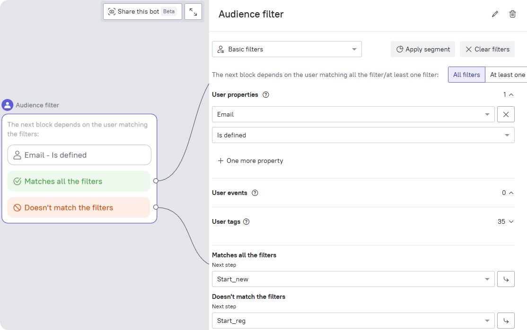Click the Clear filters button
This screenshot has width=527, height=330.
click(x=487, y=49)
